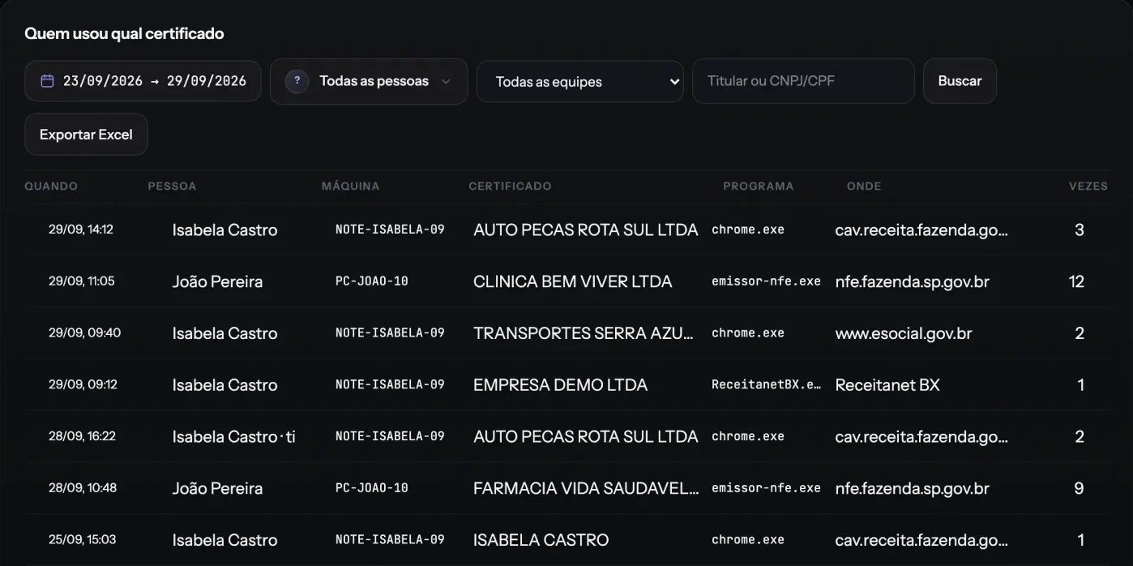
Task: Click cav.receita.fazenda.go… in the 14:12 row
Action: point(921,230)
